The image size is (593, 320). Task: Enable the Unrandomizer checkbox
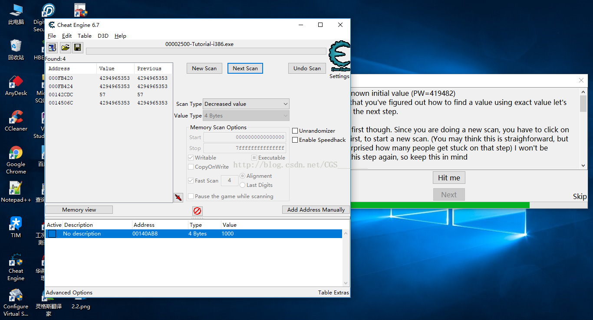(295, 131)
